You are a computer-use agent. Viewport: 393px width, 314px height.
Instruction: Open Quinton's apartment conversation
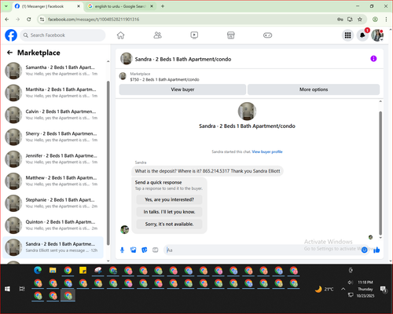53,225
